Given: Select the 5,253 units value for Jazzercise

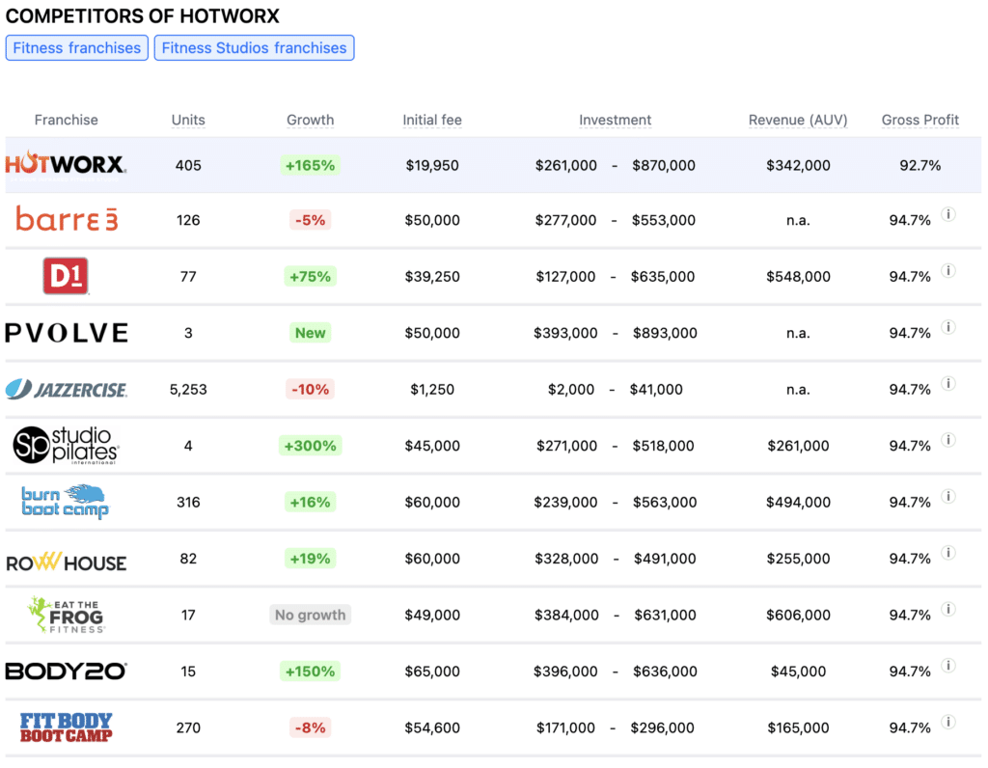Looking at the screenshot, I should click(188, 390).
